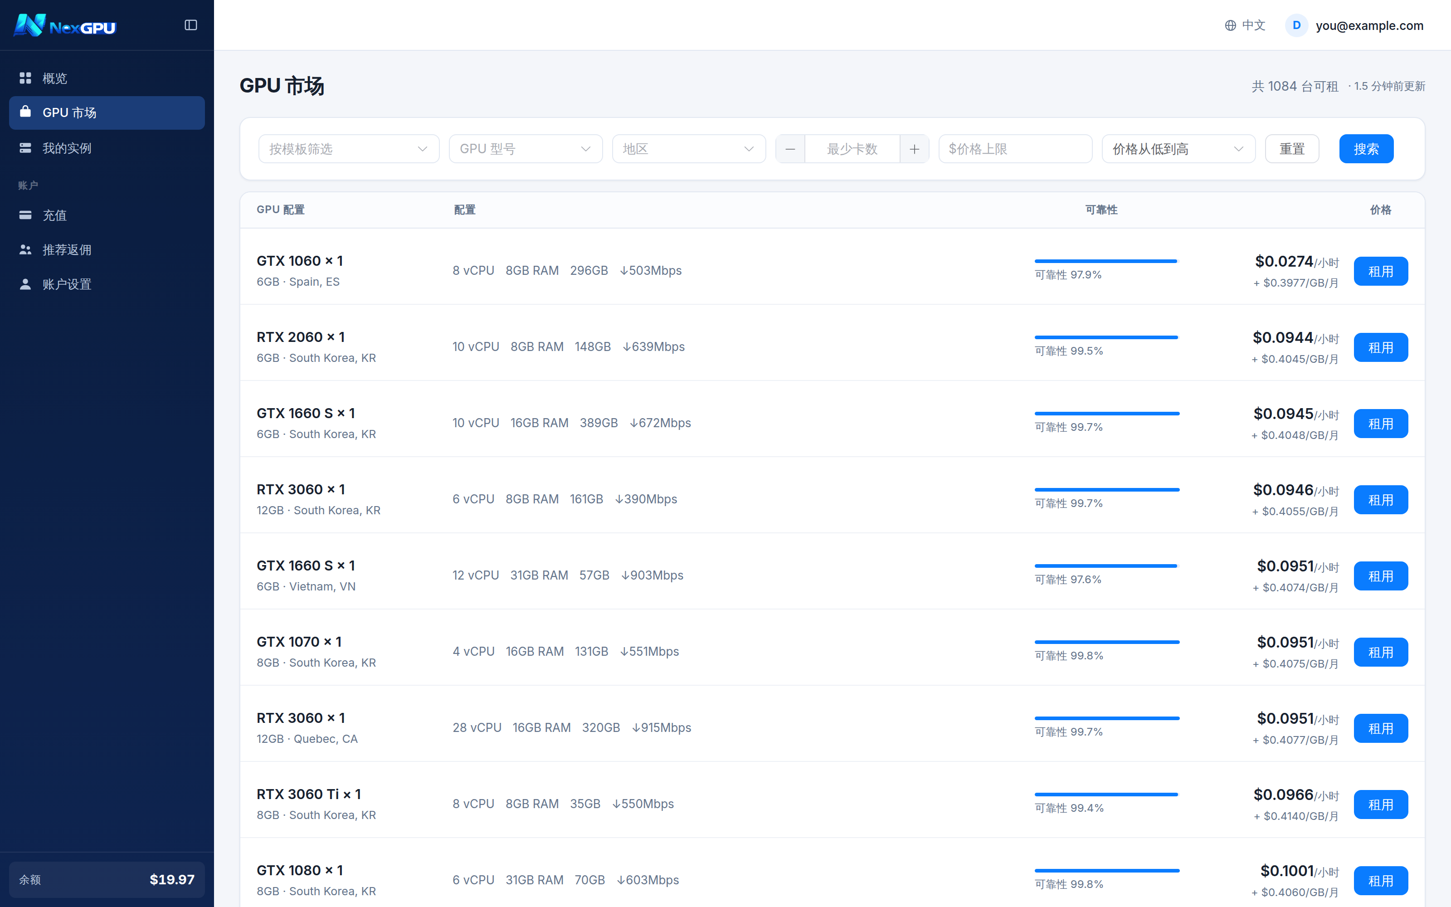Viewport: 1451px width, 907px height.
Task: Click the overview grid icon
Action: [x=25, y=78]
